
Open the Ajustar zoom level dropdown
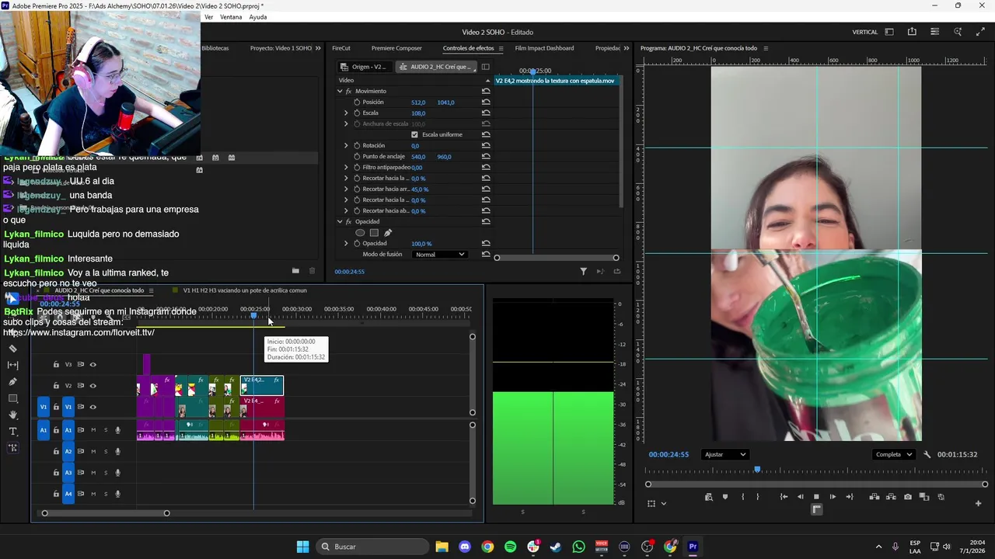tap(724, 454)
